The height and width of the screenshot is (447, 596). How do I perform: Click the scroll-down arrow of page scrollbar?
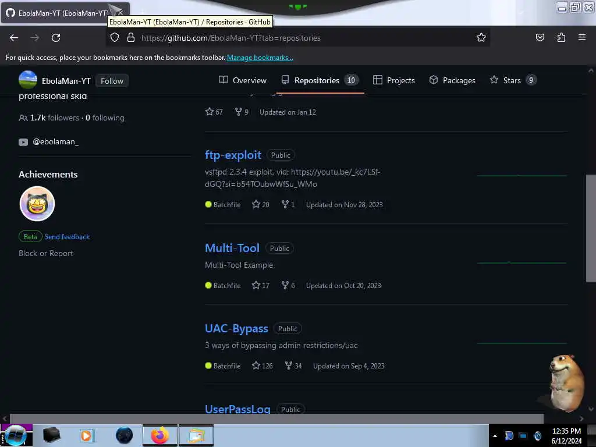point(591,409)
